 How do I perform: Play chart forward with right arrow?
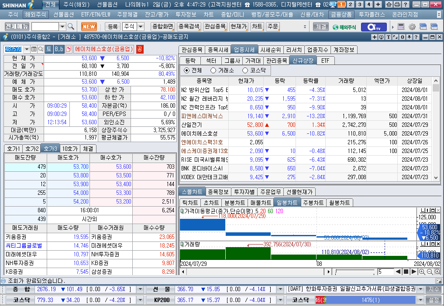(x=414, y=272)
